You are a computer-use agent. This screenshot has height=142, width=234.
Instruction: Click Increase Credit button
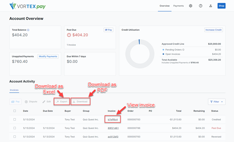tap(213, 30)
